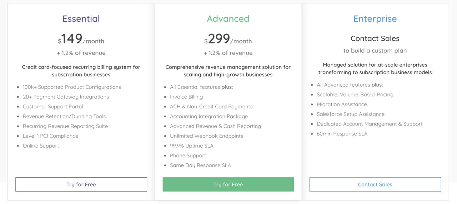Image resolution: width=457 pixels, height=204 pixels.
Task: Click Salesforce Setup Assistance feature
Action: [x=351, y=114]
